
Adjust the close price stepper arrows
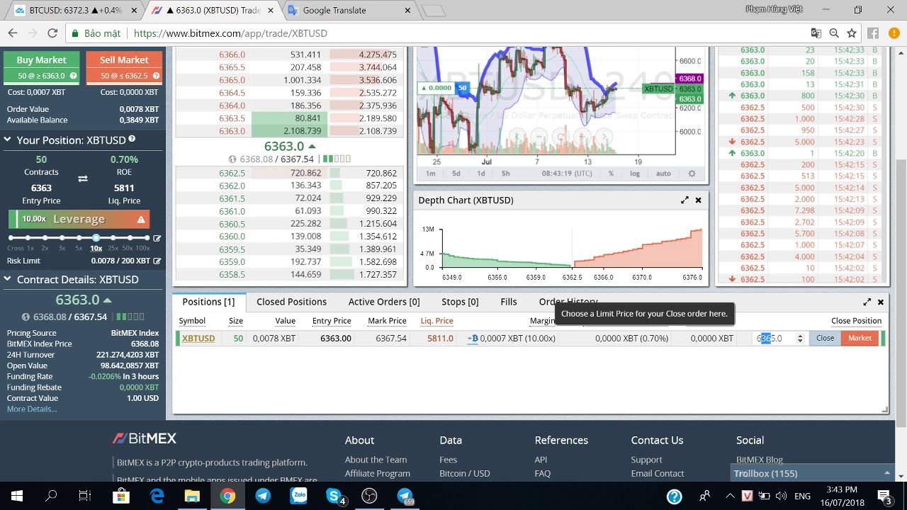(800, 339)
